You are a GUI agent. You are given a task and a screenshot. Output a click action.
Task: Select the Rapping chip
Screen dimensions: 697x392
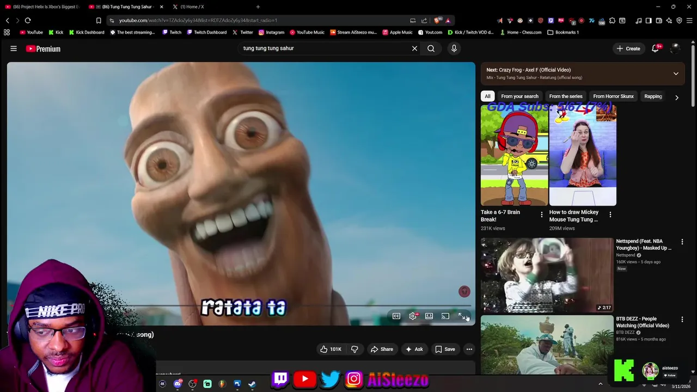tap(653, 96)
